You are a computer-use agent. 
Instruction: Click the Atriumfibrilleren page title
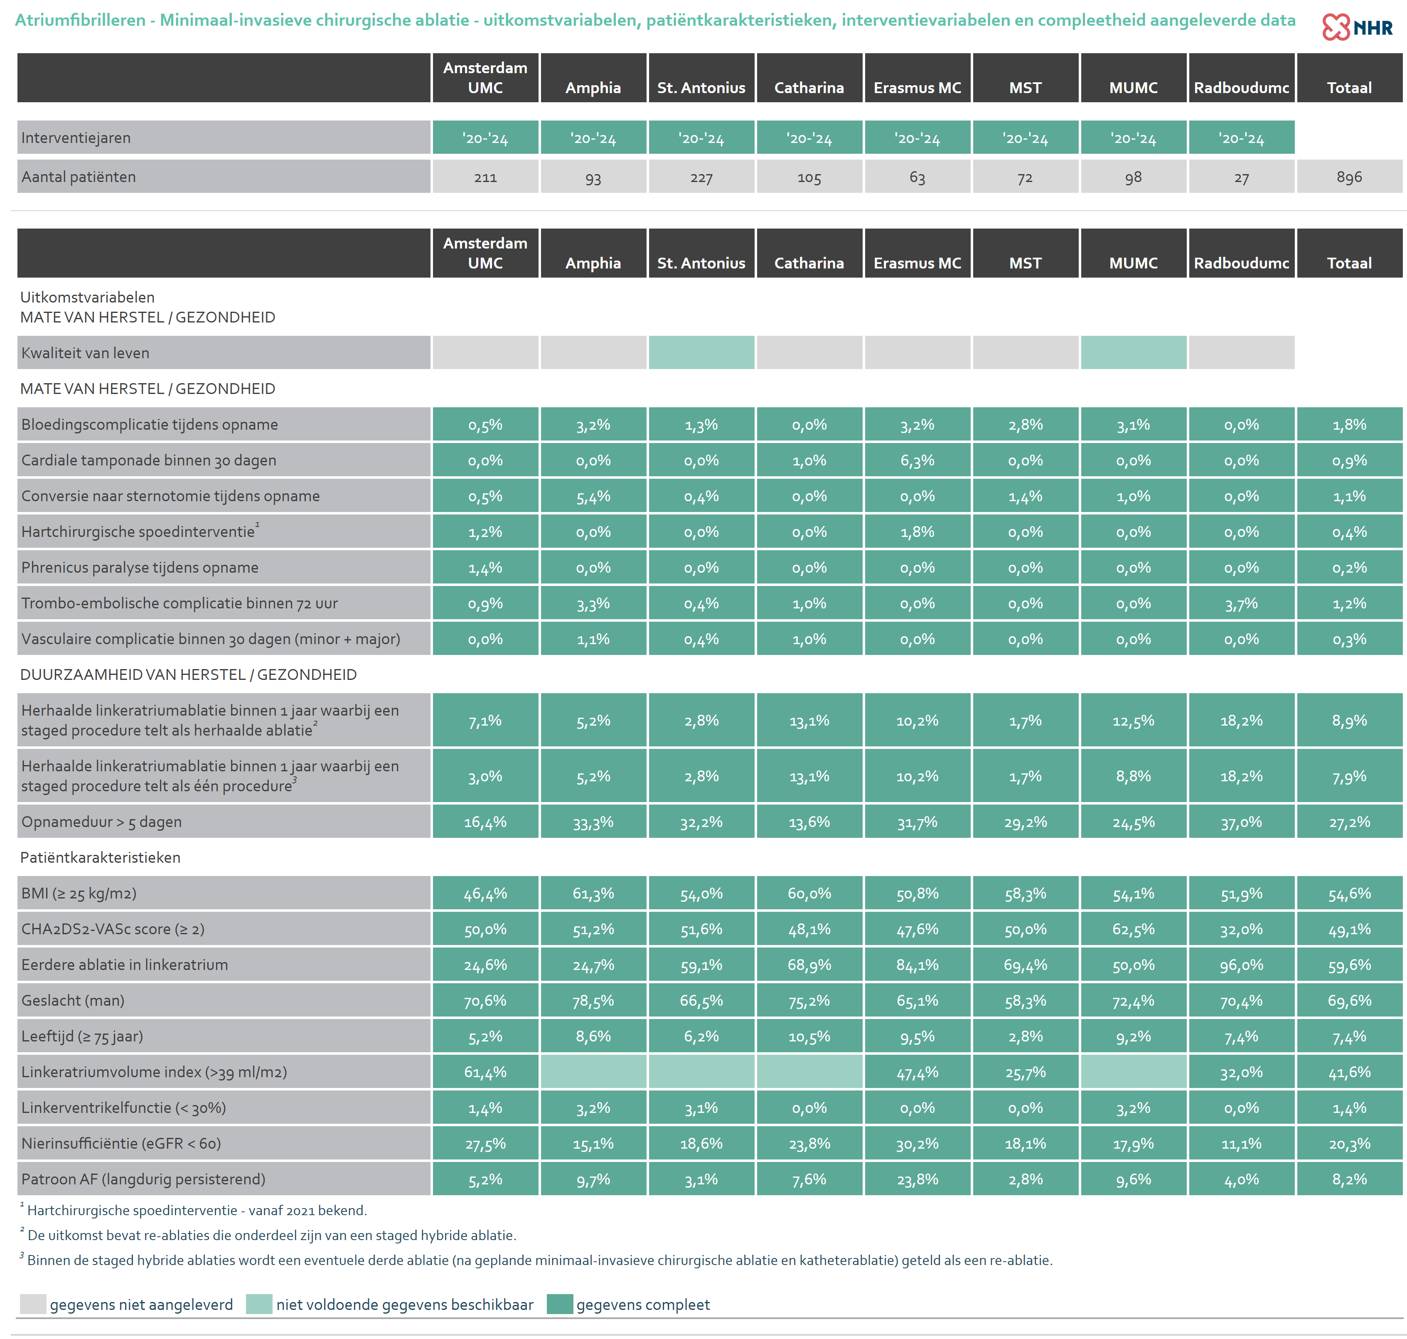(654, 20)
